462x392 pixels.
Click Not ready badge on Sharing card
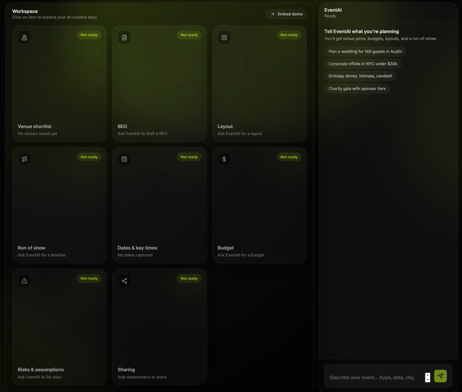[x=189, y=279]
